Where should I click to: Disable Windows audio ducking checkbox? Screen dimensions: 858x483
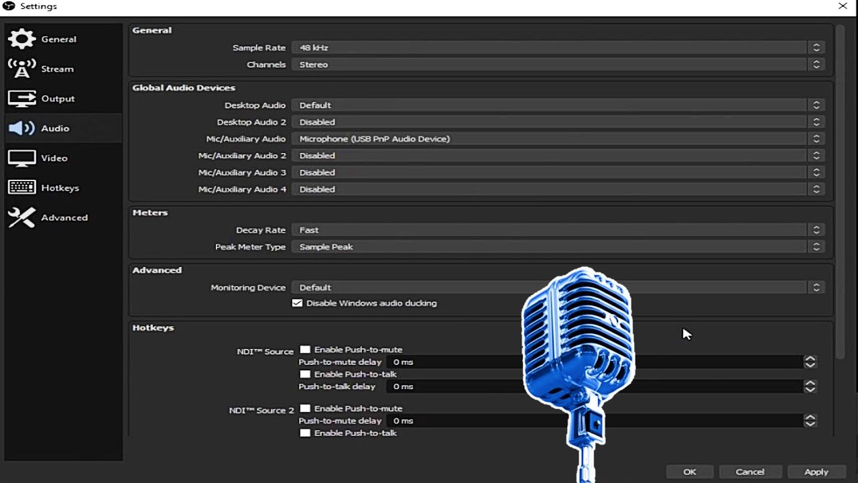(x=297, y=303)
